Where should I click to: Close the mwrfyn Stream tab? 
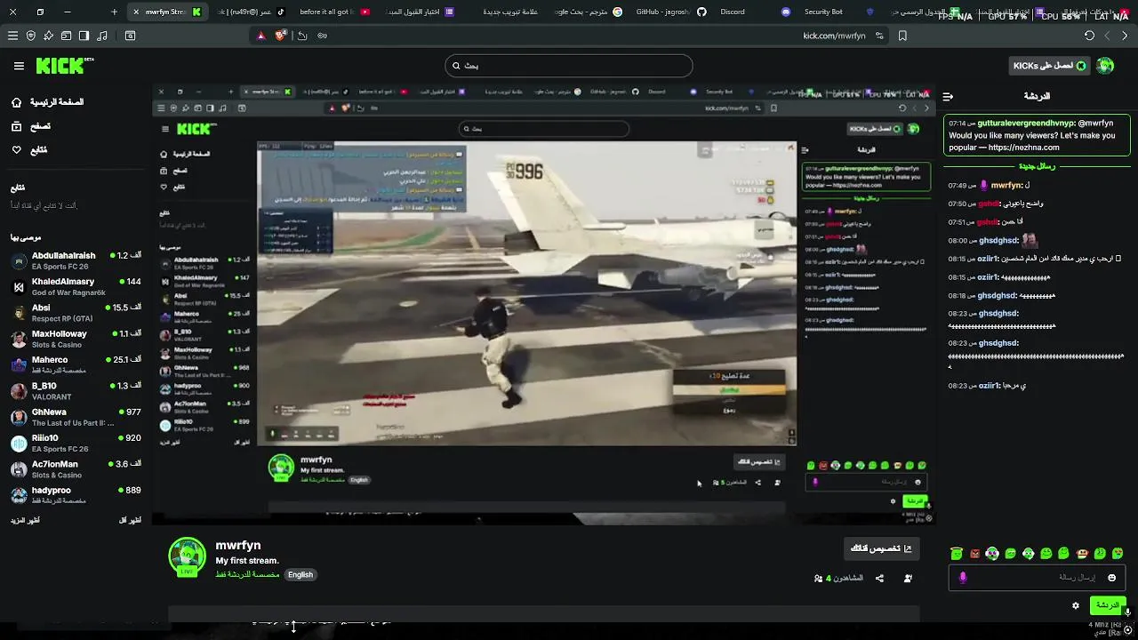135,12
